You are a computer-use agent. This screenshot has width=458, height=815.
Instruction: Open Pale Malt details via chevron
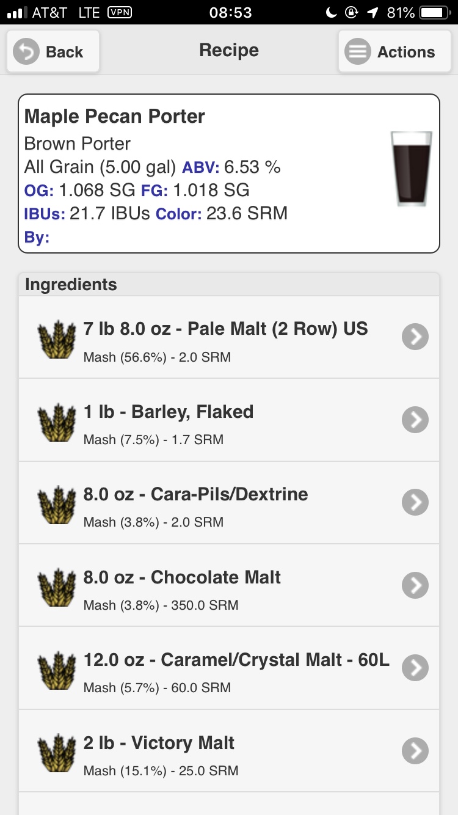(415, 337)
